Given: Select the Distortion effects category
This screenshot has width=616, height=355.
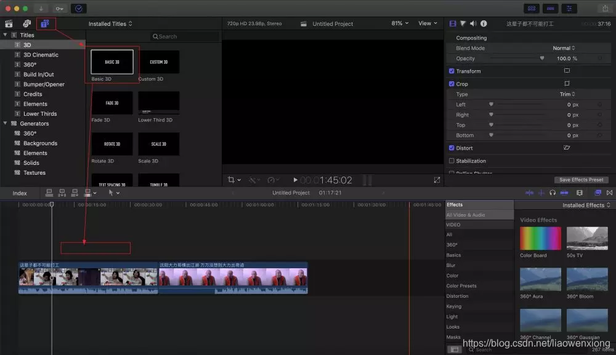Looking at the screenshot, I should 457,296.
